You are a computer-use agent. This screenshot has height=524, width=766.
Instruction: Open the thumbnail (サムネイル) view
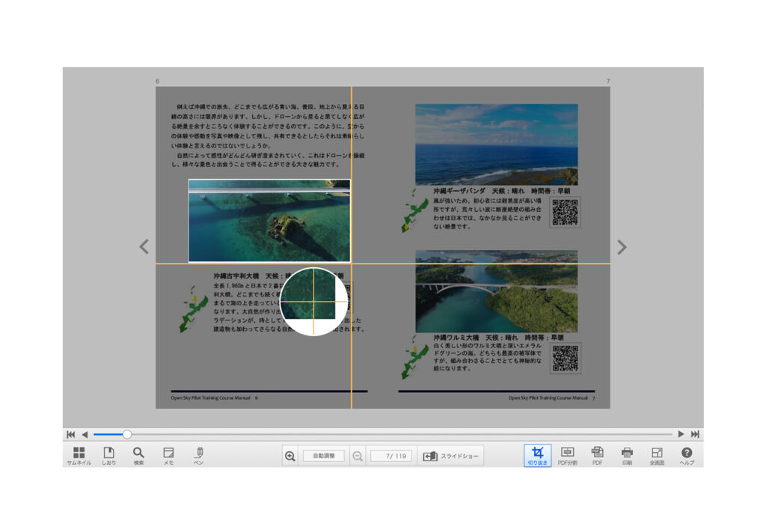click(79, 455)
